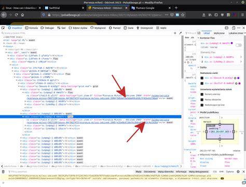Enable the Numery wierszy checkbox
Viewport: 246px width, 187px height.
(x=202, y=94)
